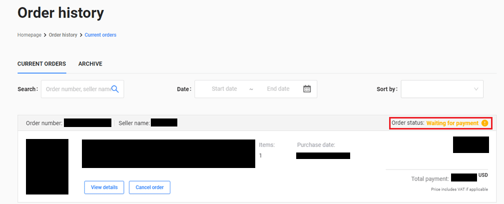This screenshot has width=504, height=204.
Task: Click the Current orders breadcrumb link
Action: click(100, 35)
